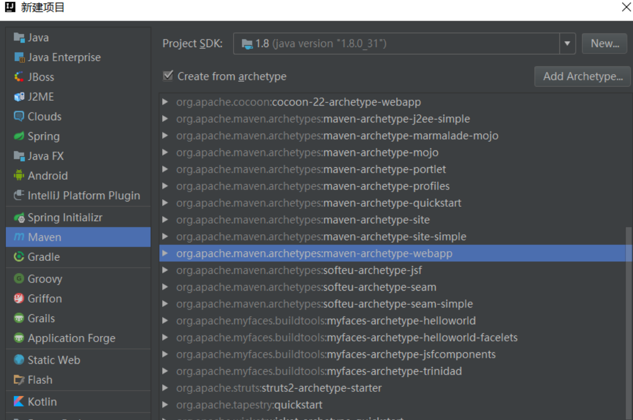Select Java Enterprise project type
This screenshot has height=420, width=633.
[x=78, y=57]
